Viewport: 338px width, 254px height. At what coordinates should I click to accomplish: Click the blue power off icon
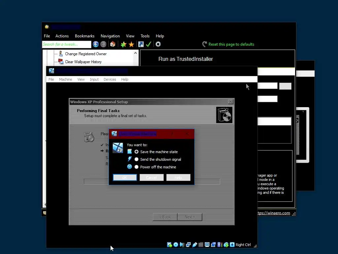click(129, 167)
